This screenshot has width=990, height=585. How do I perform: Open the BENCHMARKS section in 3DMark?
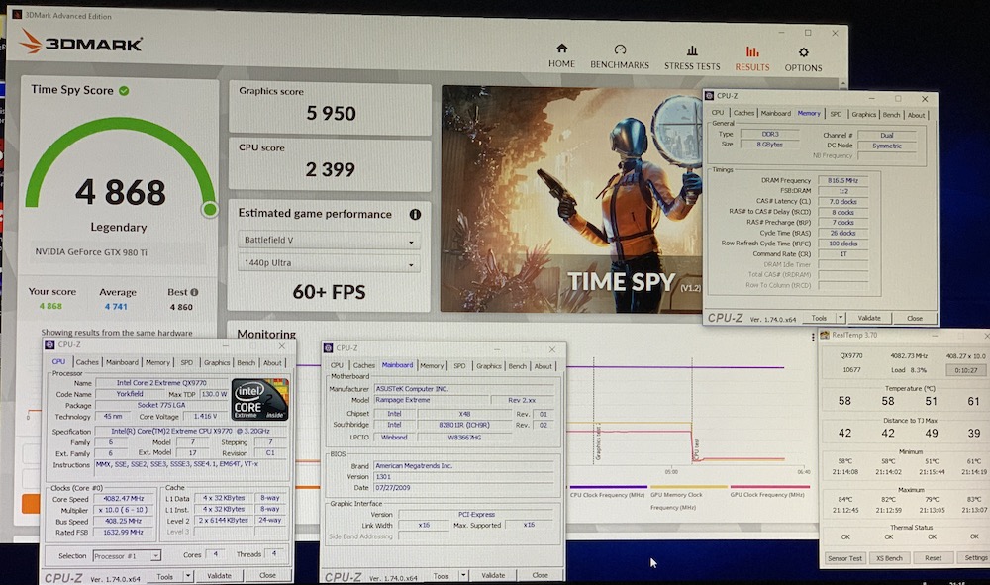pyautogui.click(x=620, y=56)
